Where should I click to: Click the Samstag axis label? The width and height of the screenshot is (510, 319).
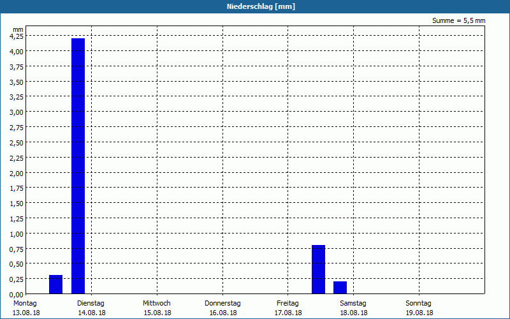(x=353, y=303)
